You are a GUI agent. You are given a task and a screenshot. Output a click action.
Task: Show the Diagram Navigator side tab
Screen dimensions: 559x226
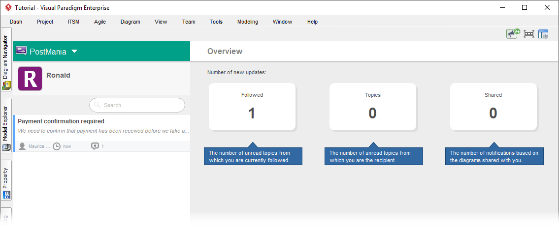pos(6,60)
